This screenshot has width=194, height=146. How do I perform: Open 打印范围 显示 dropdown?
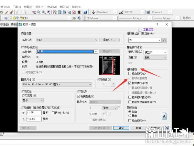33,100
